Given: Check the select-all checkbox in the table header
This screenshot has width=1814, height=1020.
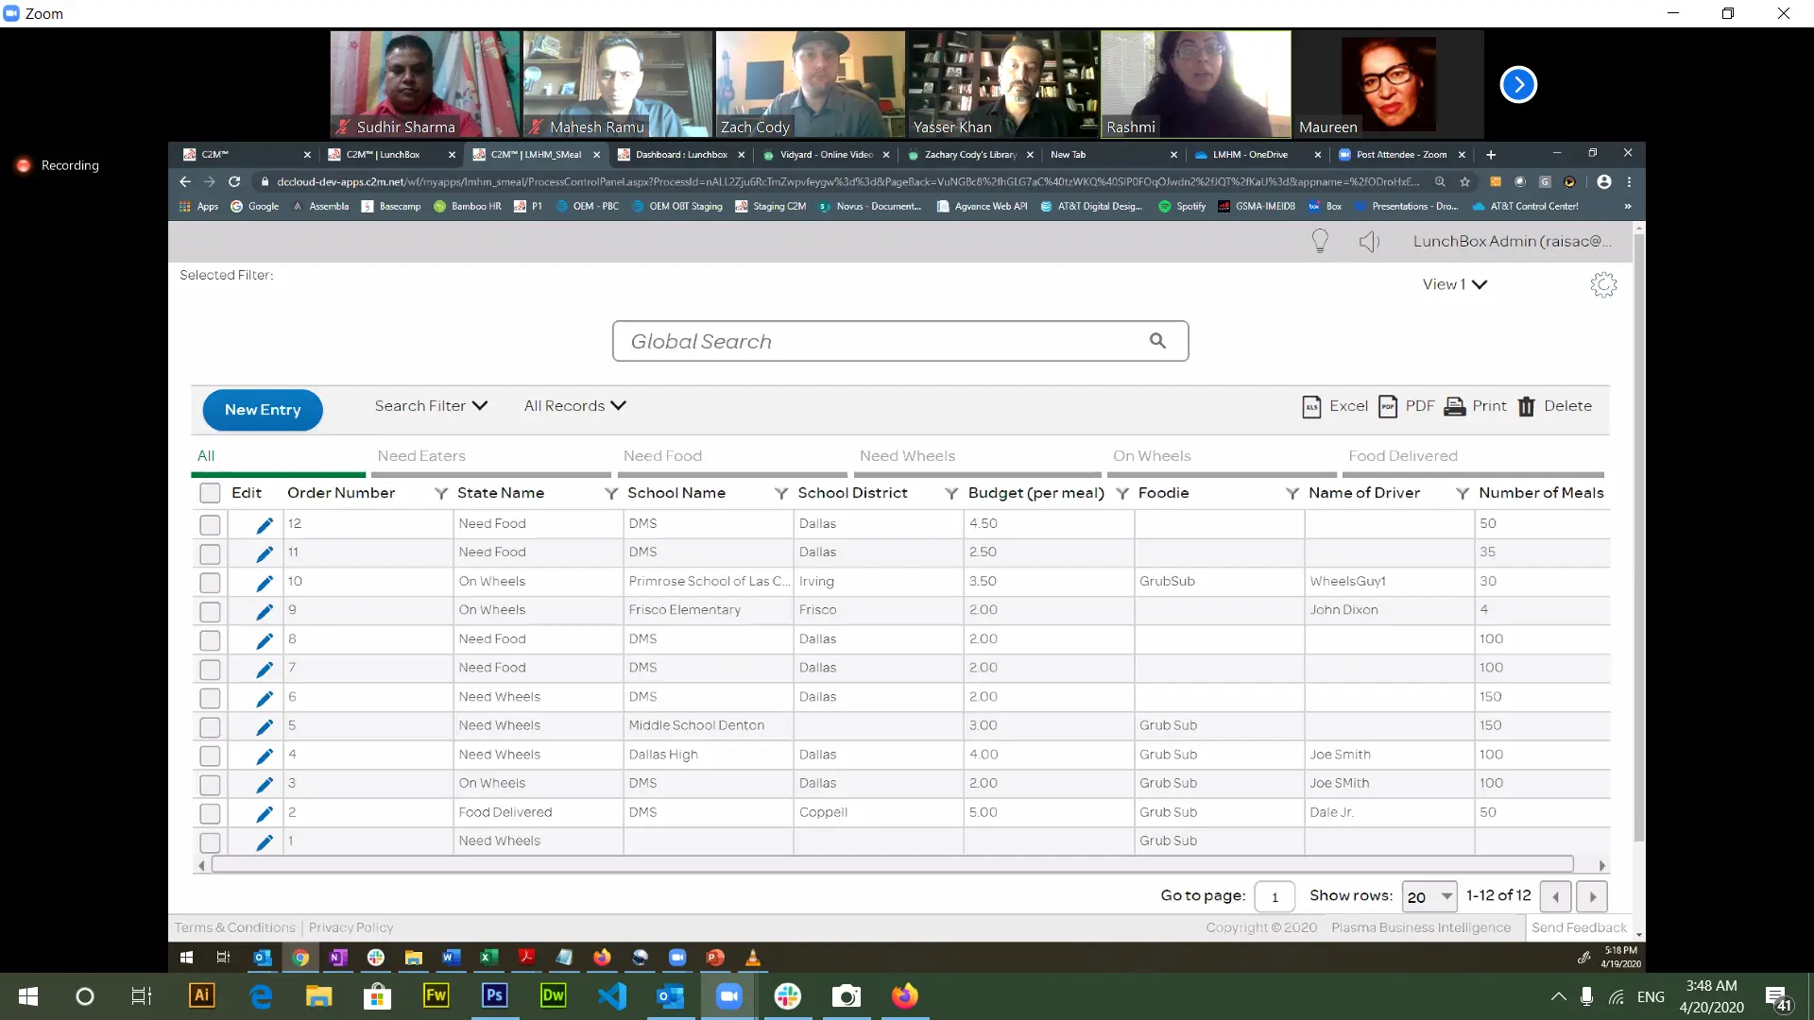Looking at the screenshot, I should click(210, 493).
